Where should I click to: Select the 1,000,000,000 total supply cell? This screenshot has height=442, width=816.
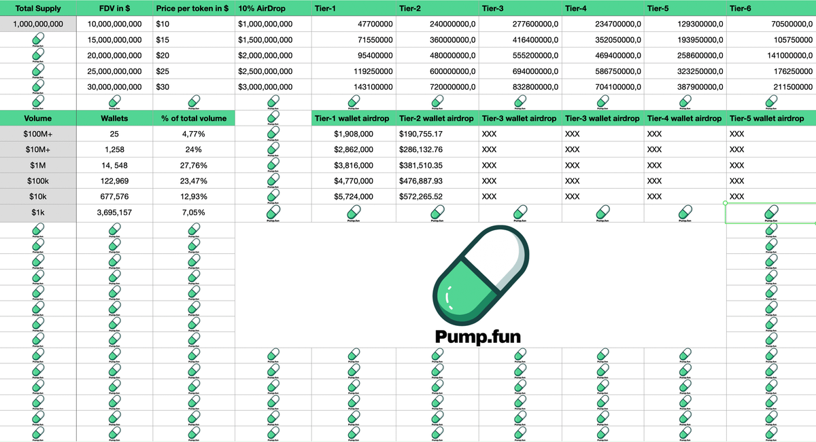[38, 24]
